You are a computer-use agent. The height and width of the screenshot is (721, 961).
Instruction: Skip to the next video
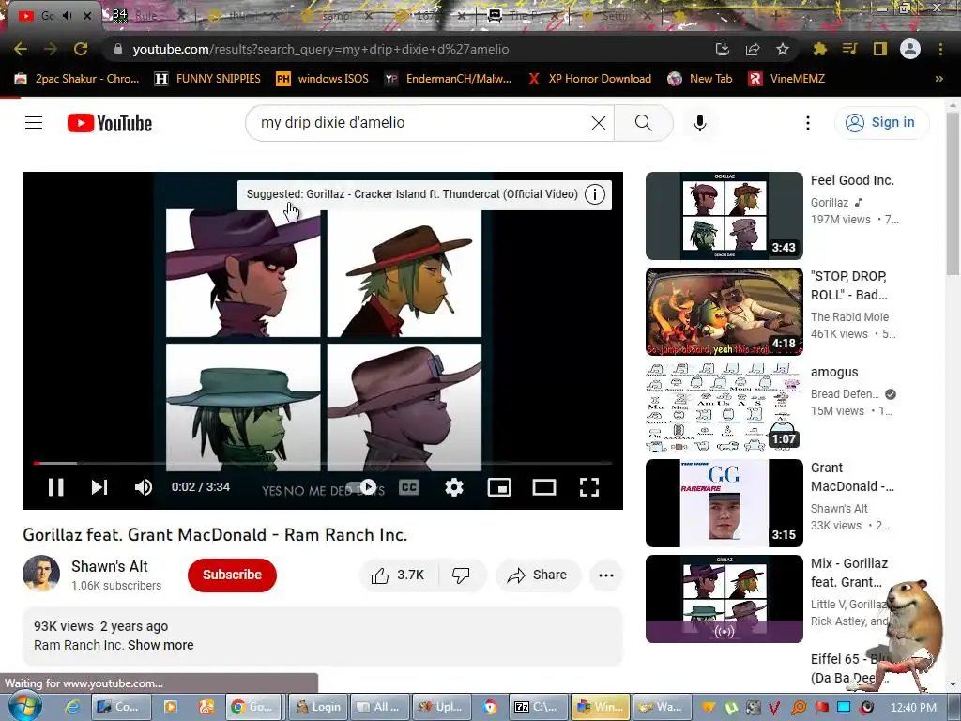pos(99,487)
